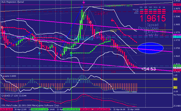Click the red 1.9602 price tag on axis
Screen dimensions: 181x111
tap(177, 70)
